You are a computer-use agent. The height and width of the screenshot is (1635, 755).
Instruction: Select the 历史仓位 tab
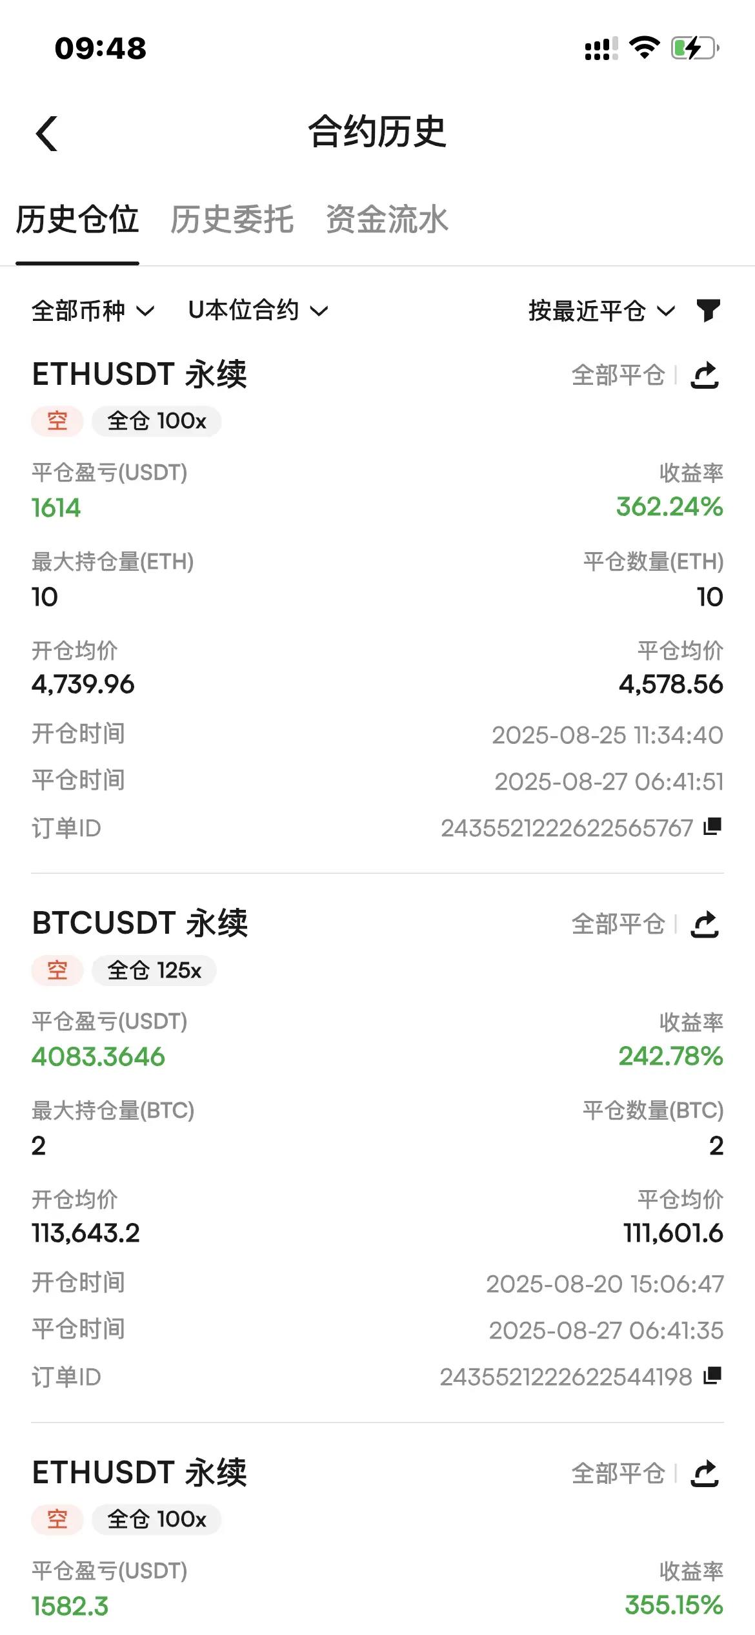click(77, 220)
